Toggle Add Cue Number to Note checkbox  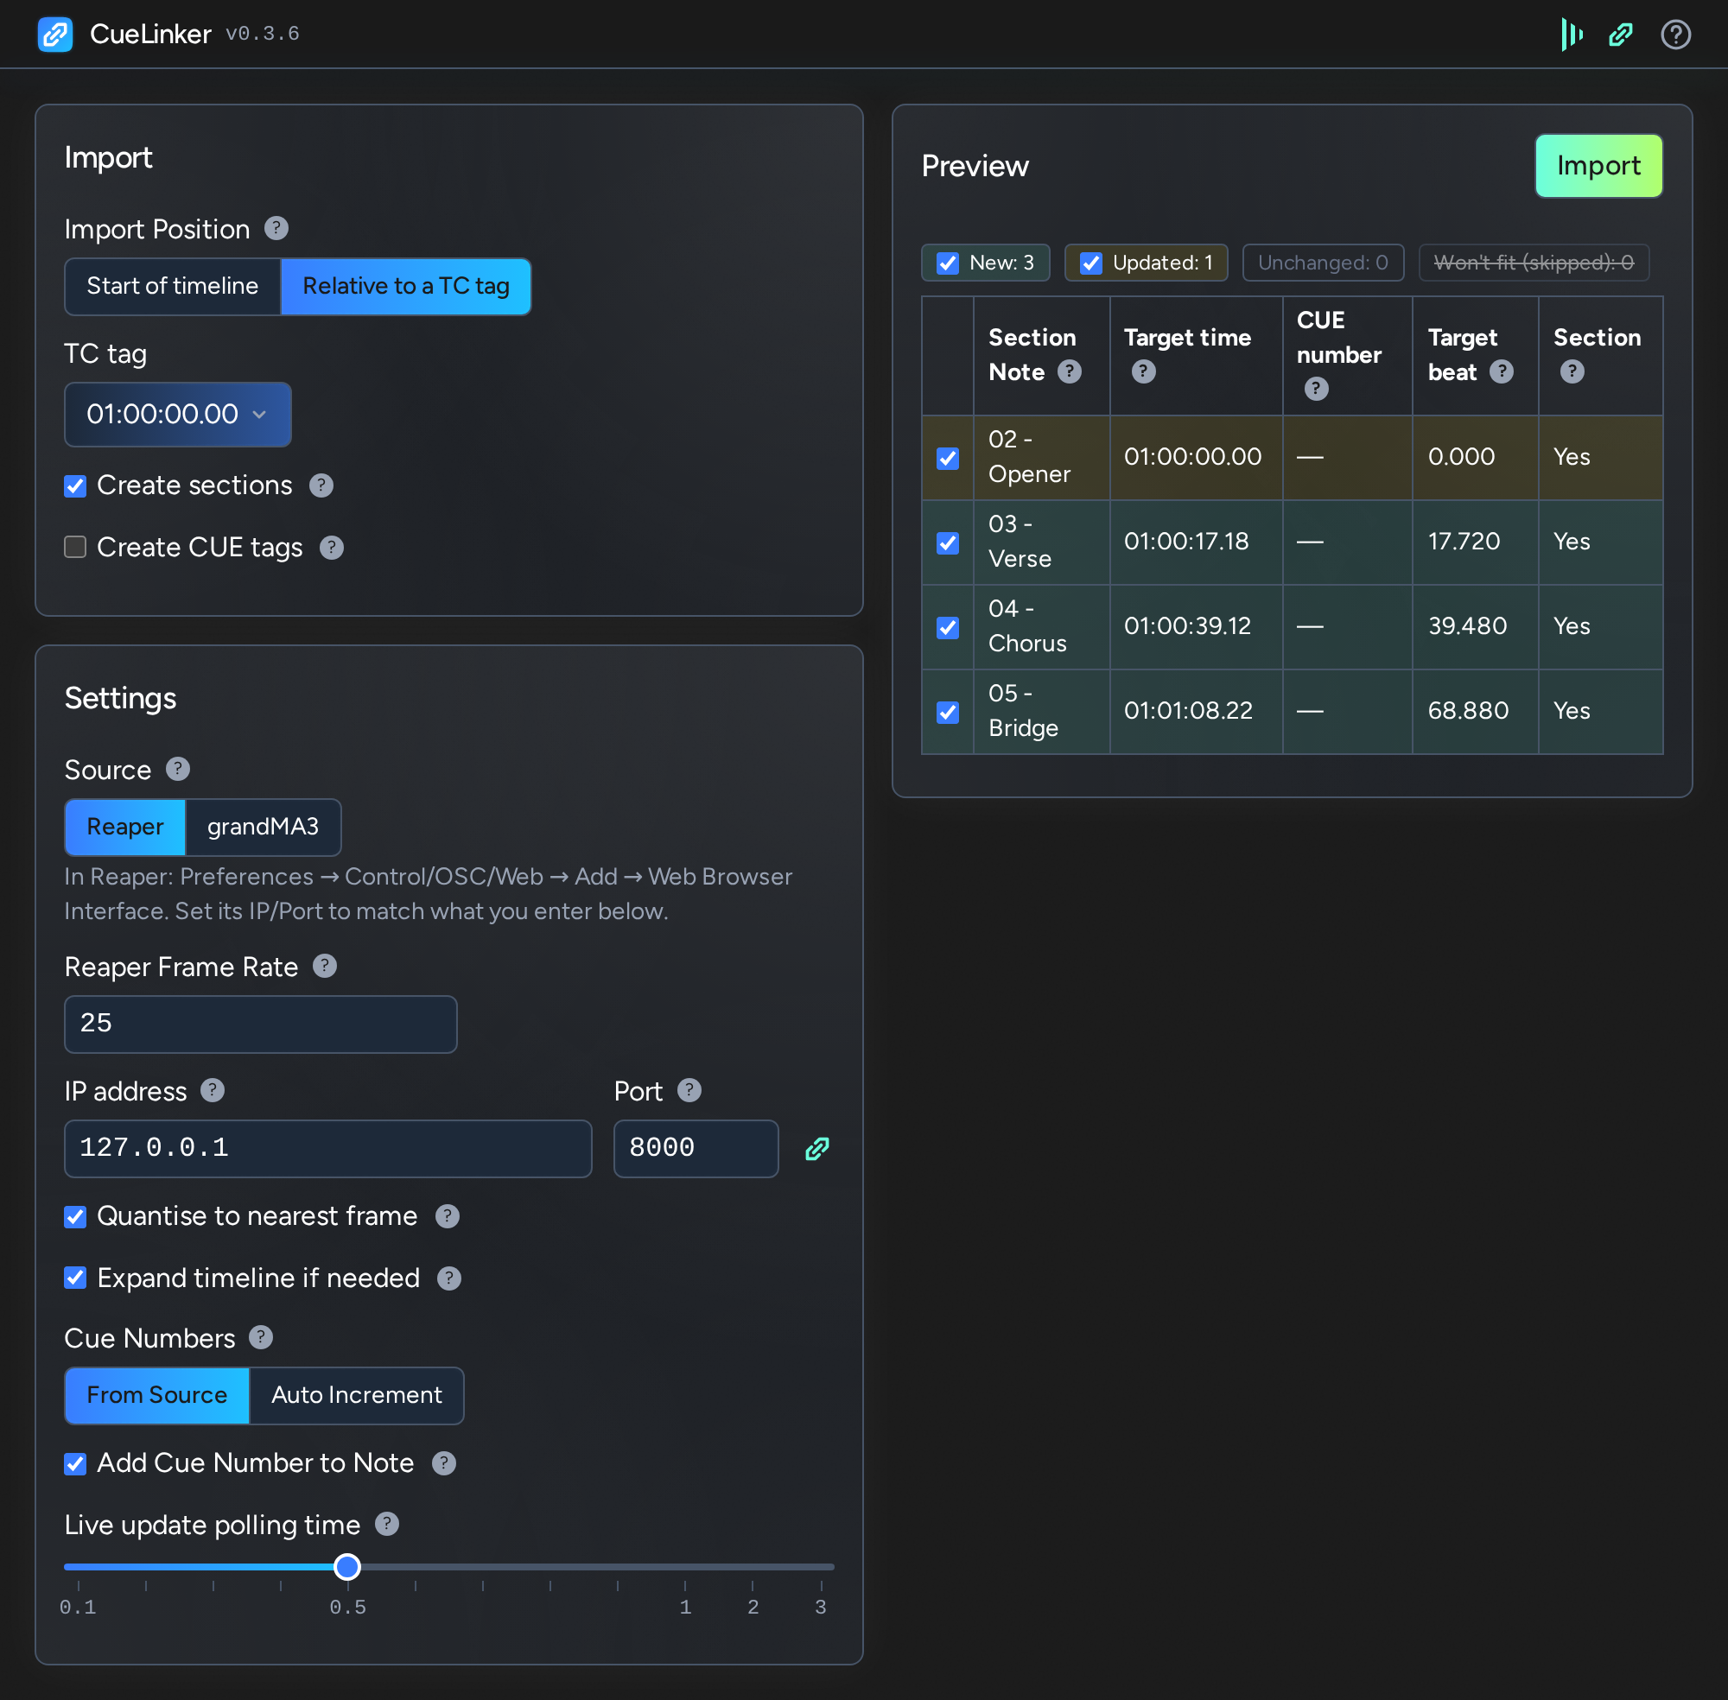[x=75, y=1464]
